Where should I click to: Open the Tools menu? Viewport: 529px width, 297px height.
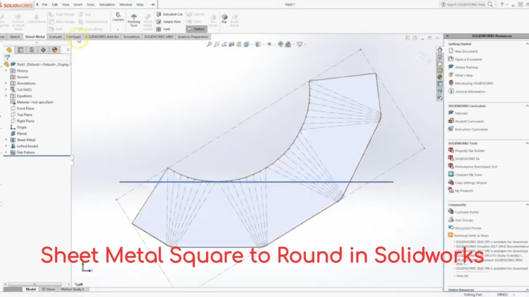point(91,5)
